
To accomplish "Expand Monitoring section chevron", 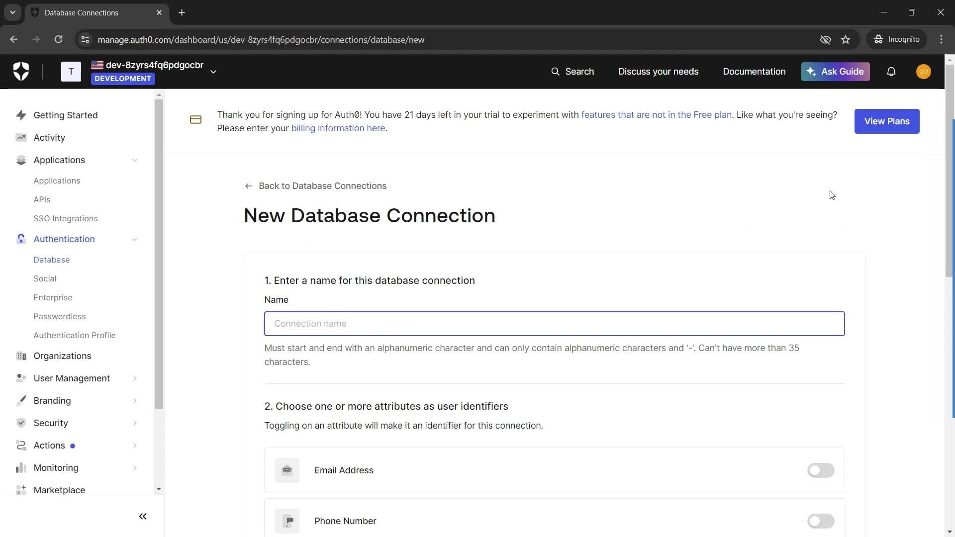I will pyautogui.click(x=135, y=468).
